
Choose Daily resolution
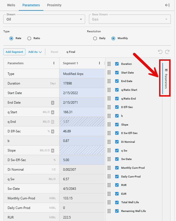(x=95, y=38)
